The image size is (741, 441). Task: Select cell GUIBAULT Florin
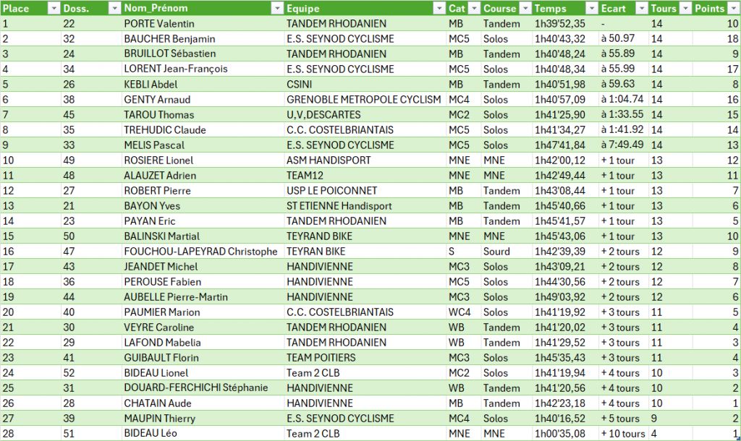click(203, 357)
